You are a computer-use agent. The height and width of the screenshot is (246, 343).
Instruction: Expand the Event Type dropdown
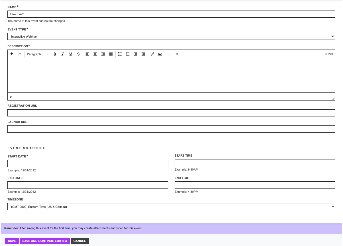171,36
